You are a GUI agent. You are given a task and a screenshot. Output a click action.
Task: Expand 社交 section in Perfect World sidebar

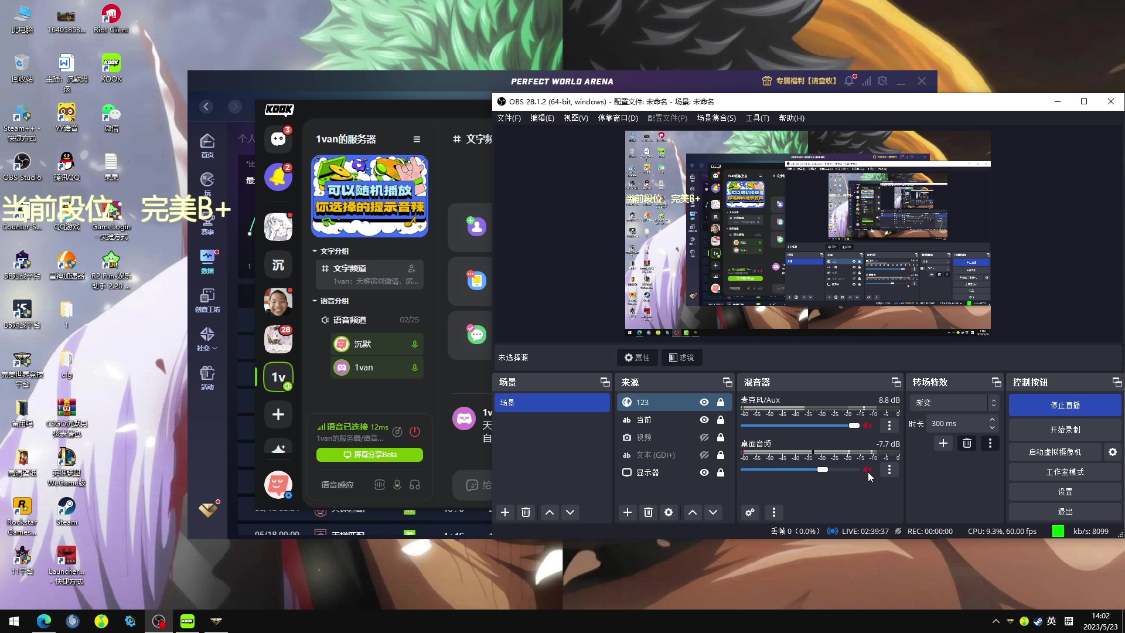(x=207, y=339)
